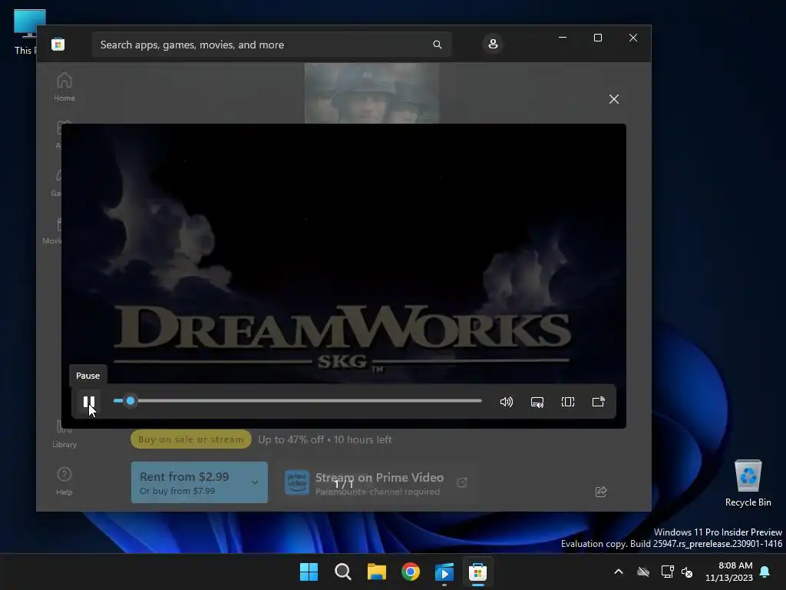Click the trailer seek slider thumb
786x590 pixels.
click(x=130, y=400)
